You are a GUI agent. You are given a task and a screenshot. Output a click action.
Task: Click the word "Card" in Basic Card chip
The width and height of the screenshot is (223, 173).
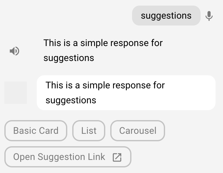tap(49, 131)
